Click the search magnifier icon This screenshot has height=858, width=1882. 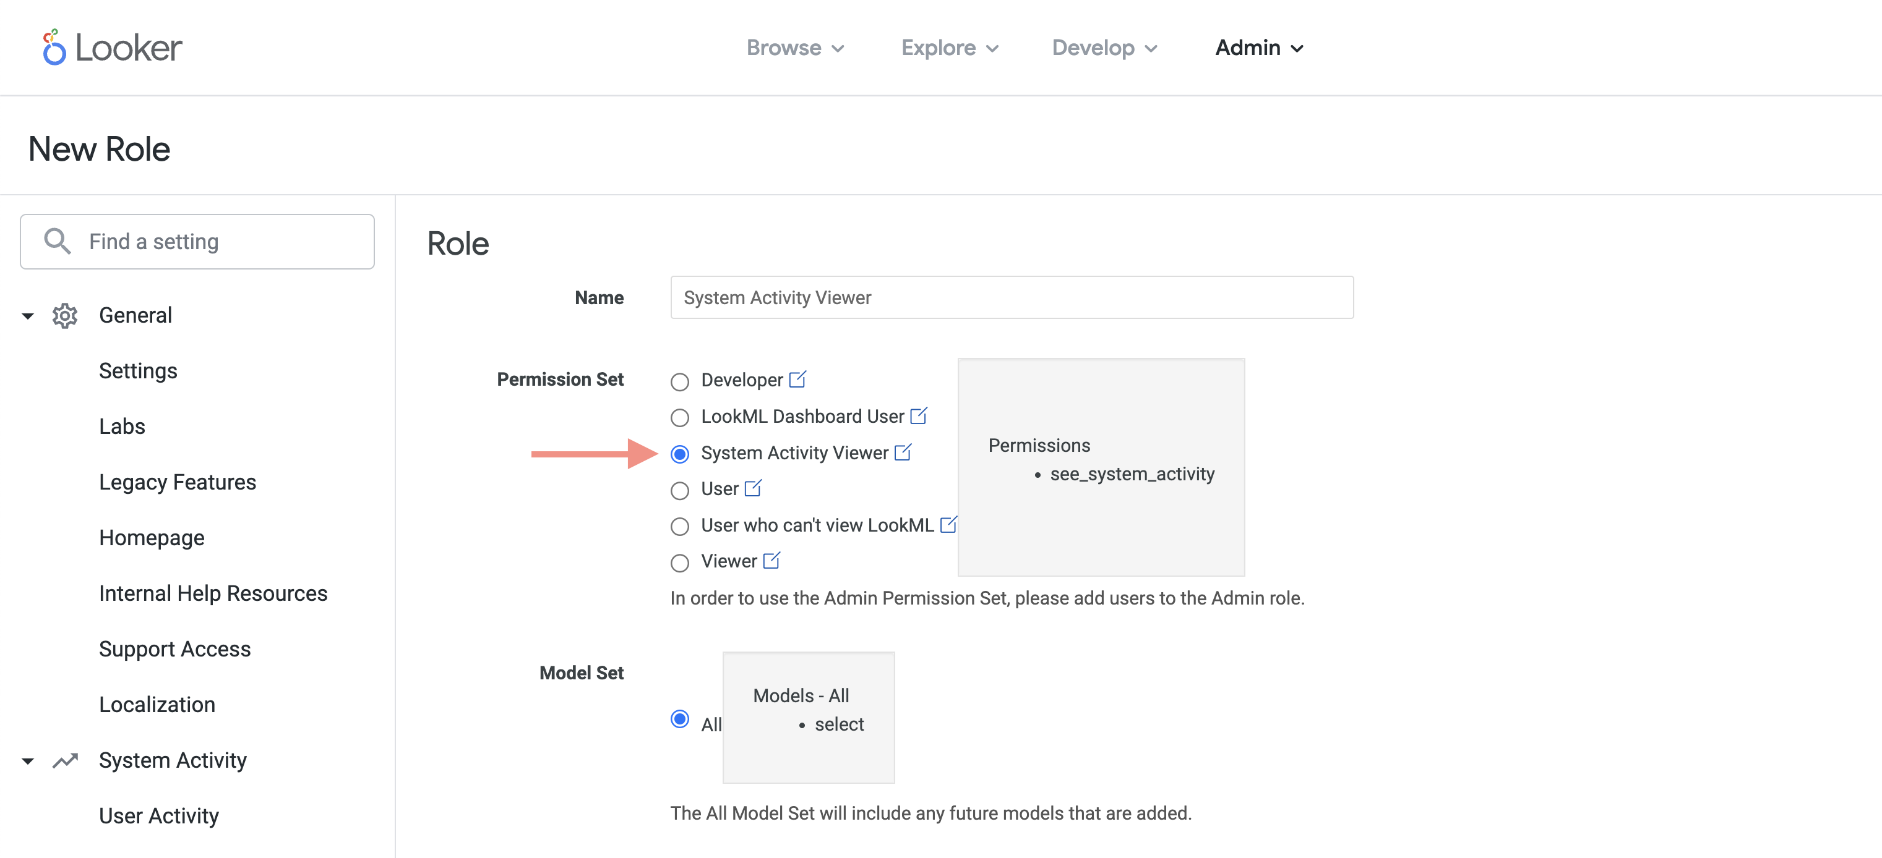(x=57, y=241)
